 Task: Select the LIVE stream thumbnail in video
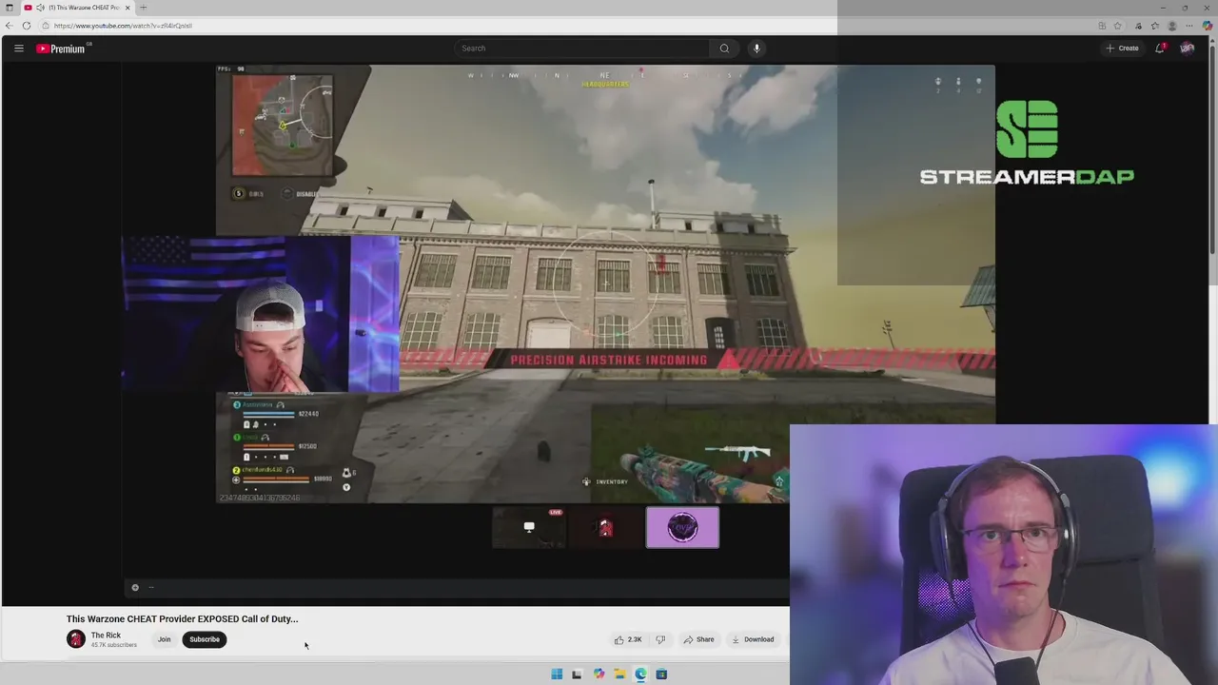(529, 527)
